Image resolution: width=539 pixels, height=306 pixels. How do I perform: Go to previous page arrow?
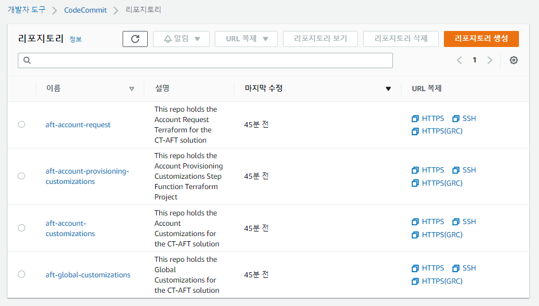point(459,60)
